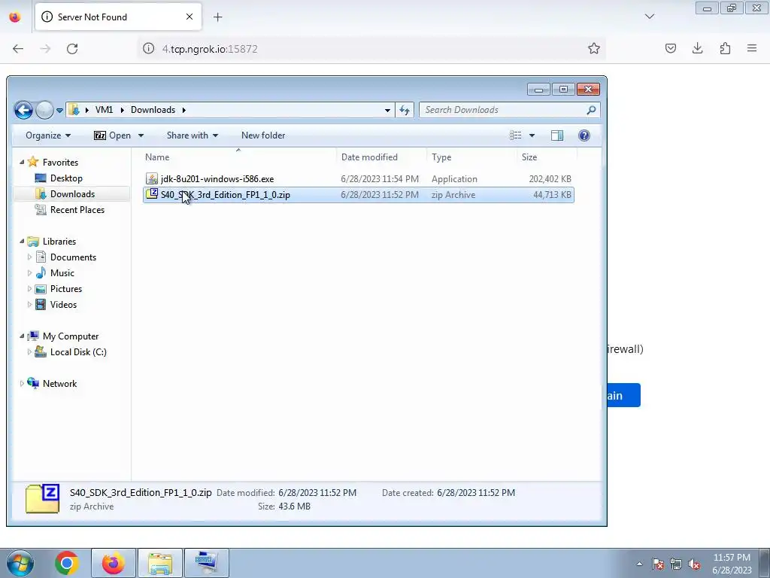Image resolution: width=770 pixels, height=578 pixels.
Task: Collapse the Favorites group
Action: (x=22, y=162)
